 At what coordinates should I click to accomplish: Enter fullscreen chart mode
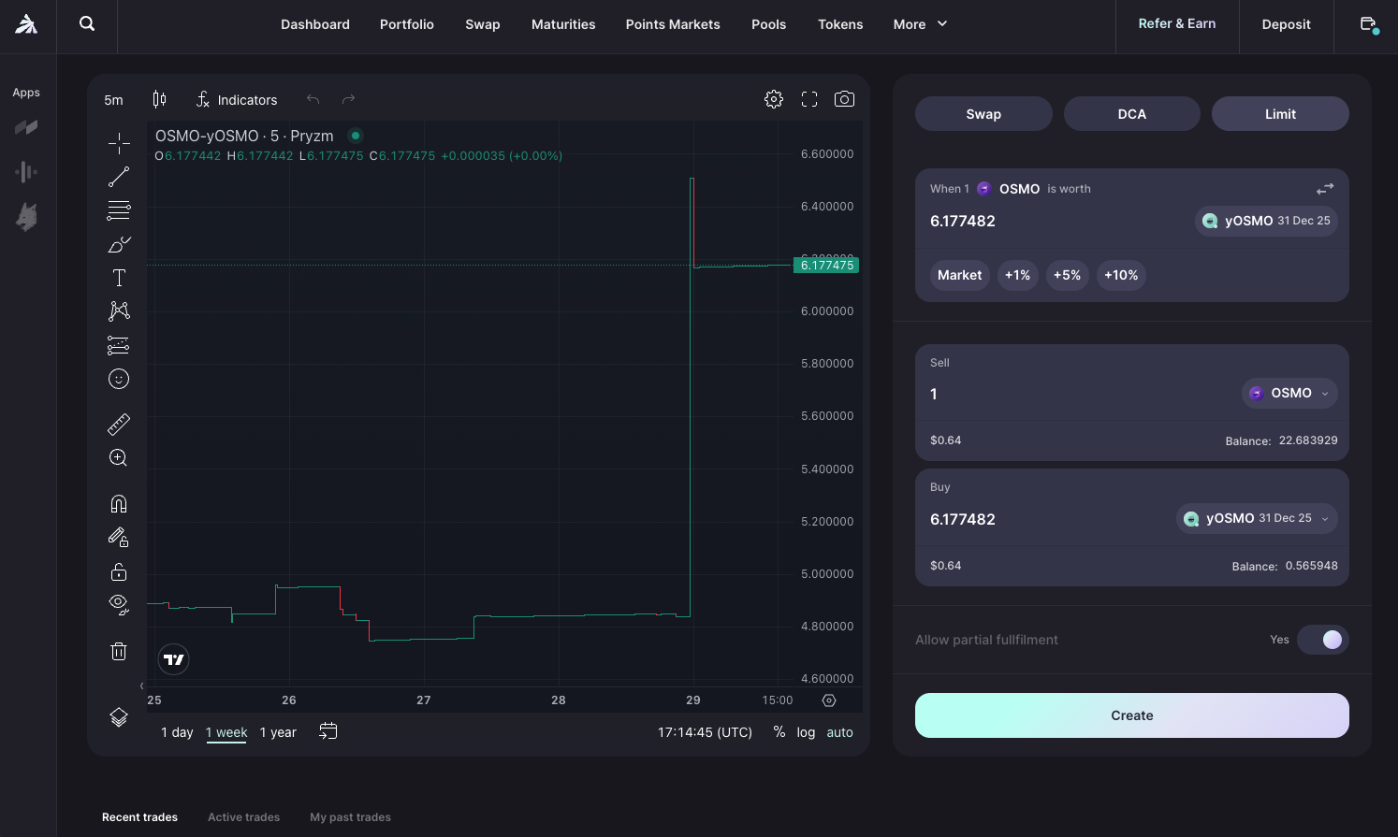pyautogui.click(x=809, y=99)
